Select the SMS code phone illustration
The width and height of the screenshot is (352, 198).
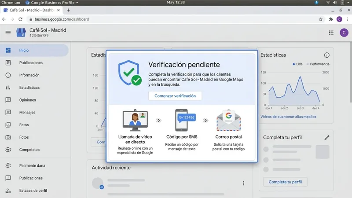tap(185, 120)
